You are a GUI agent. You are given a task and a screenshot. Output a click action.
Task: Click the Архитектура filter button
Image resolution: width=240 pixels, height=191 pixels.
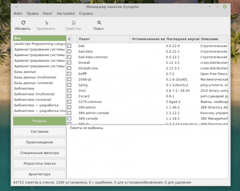pos(40,174)
